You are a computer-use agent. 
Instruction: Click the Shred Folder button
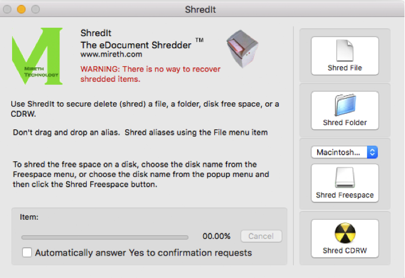point(345,110)
